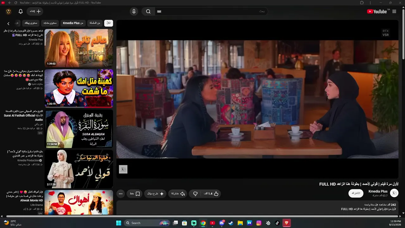Like the video with thumbs up
The image size is (405, 228).
pos(212,193)
